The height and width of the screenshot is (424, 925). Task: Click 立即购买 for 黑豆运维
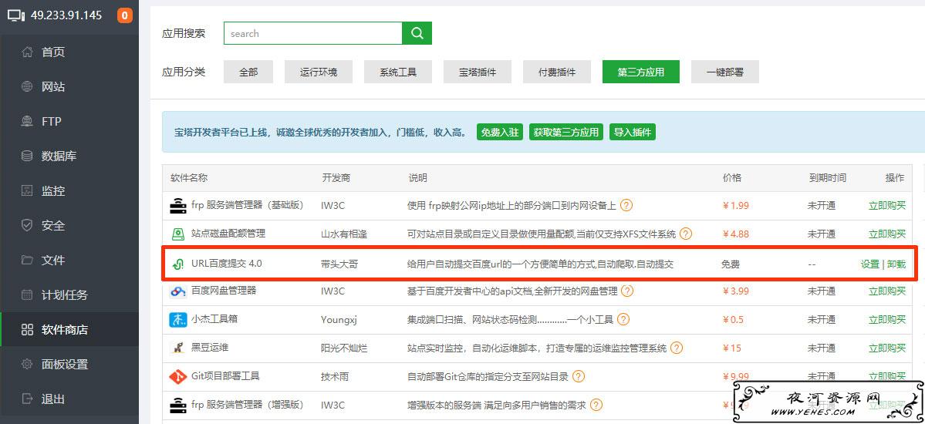pos(887,348)
